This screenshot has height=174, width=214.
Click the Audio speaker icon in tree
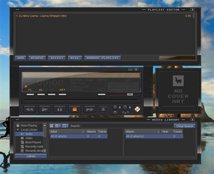click(22, 134)
